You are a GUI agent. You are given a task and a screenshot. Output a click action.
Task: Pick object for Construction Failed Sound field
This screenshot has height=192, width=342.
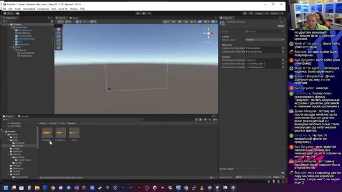[283, 60]
